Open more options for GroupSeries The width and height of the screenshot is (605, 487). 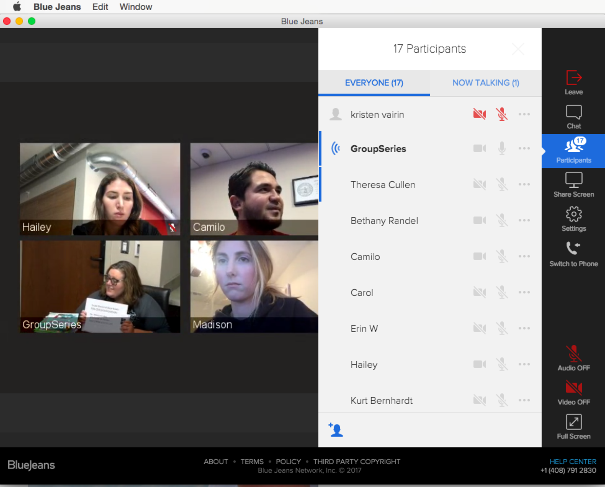[524, 148]
